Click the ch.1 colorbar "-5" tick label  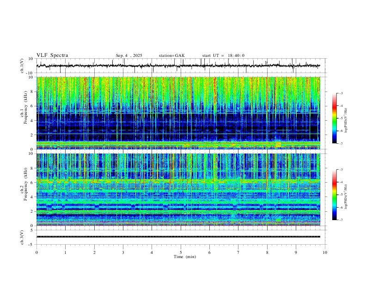click(x=341, y=118)
